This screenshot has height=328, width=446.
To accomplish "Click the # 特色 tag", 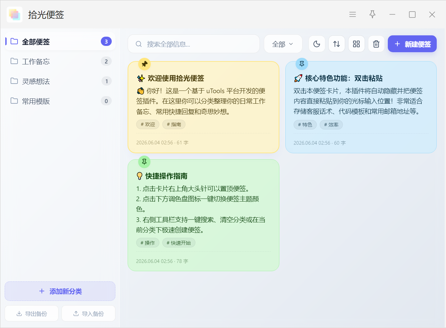I will tap(305, 125).
